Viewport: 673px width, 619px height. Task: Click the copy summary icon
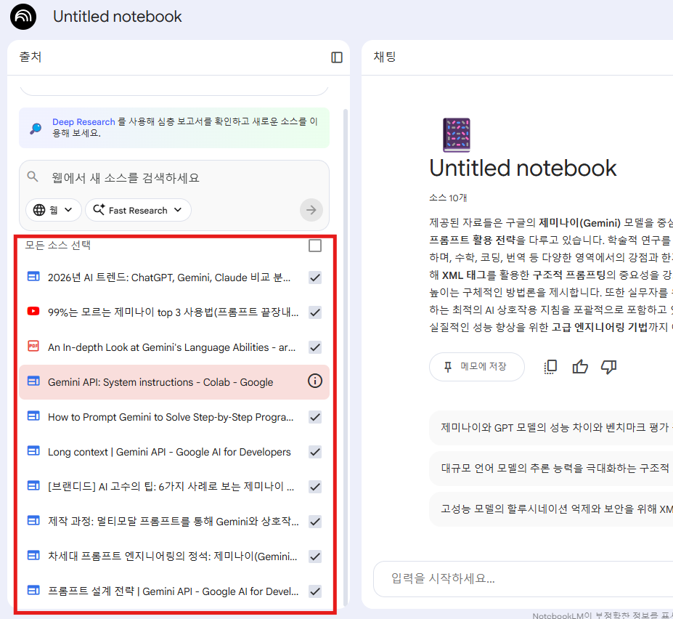[550, 367]
